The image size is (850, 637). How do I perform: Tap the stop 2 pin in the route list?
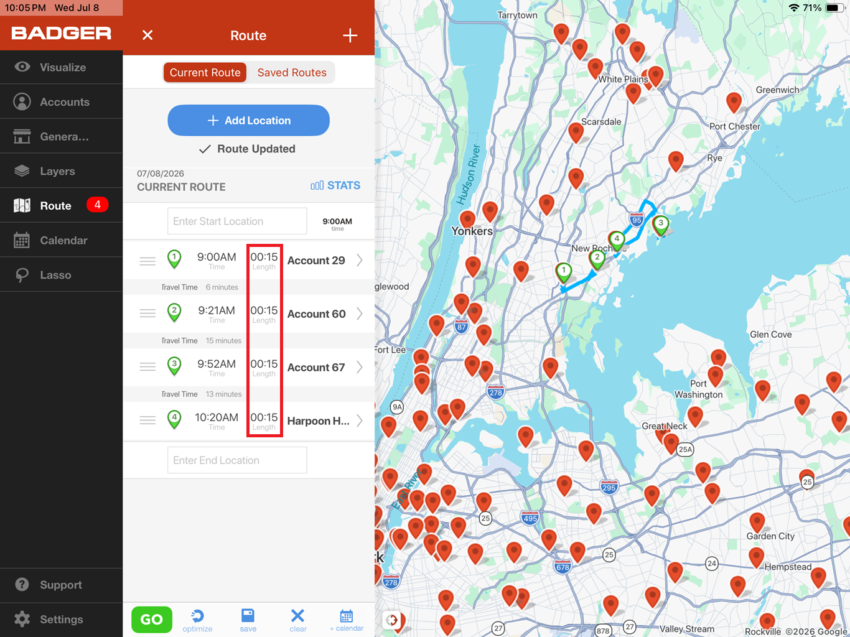(x=175, y=312)
